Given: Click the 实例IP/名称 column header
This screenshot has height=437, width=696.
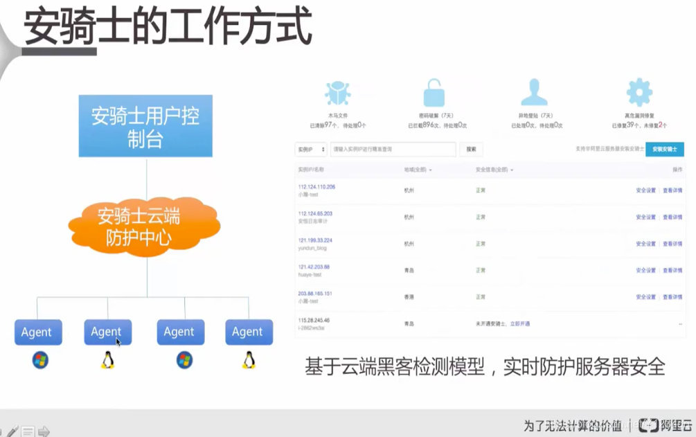Looking at the screenshot, I should 311,170.
